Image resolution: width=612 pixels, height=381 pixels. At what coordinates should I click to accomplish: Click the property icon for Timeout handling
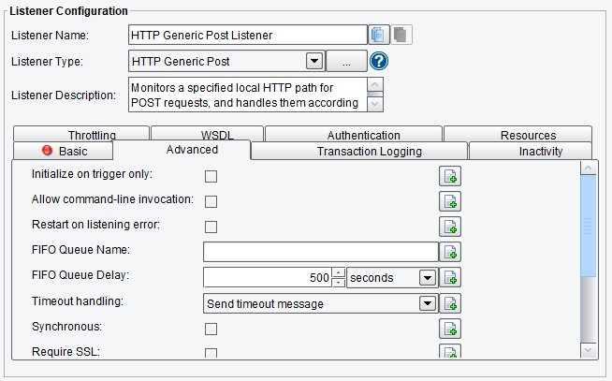450,303
